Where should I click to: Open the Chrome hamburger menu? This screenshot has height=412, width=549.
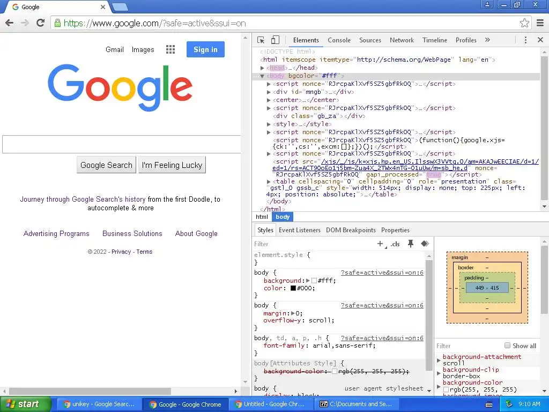[540, 23]
